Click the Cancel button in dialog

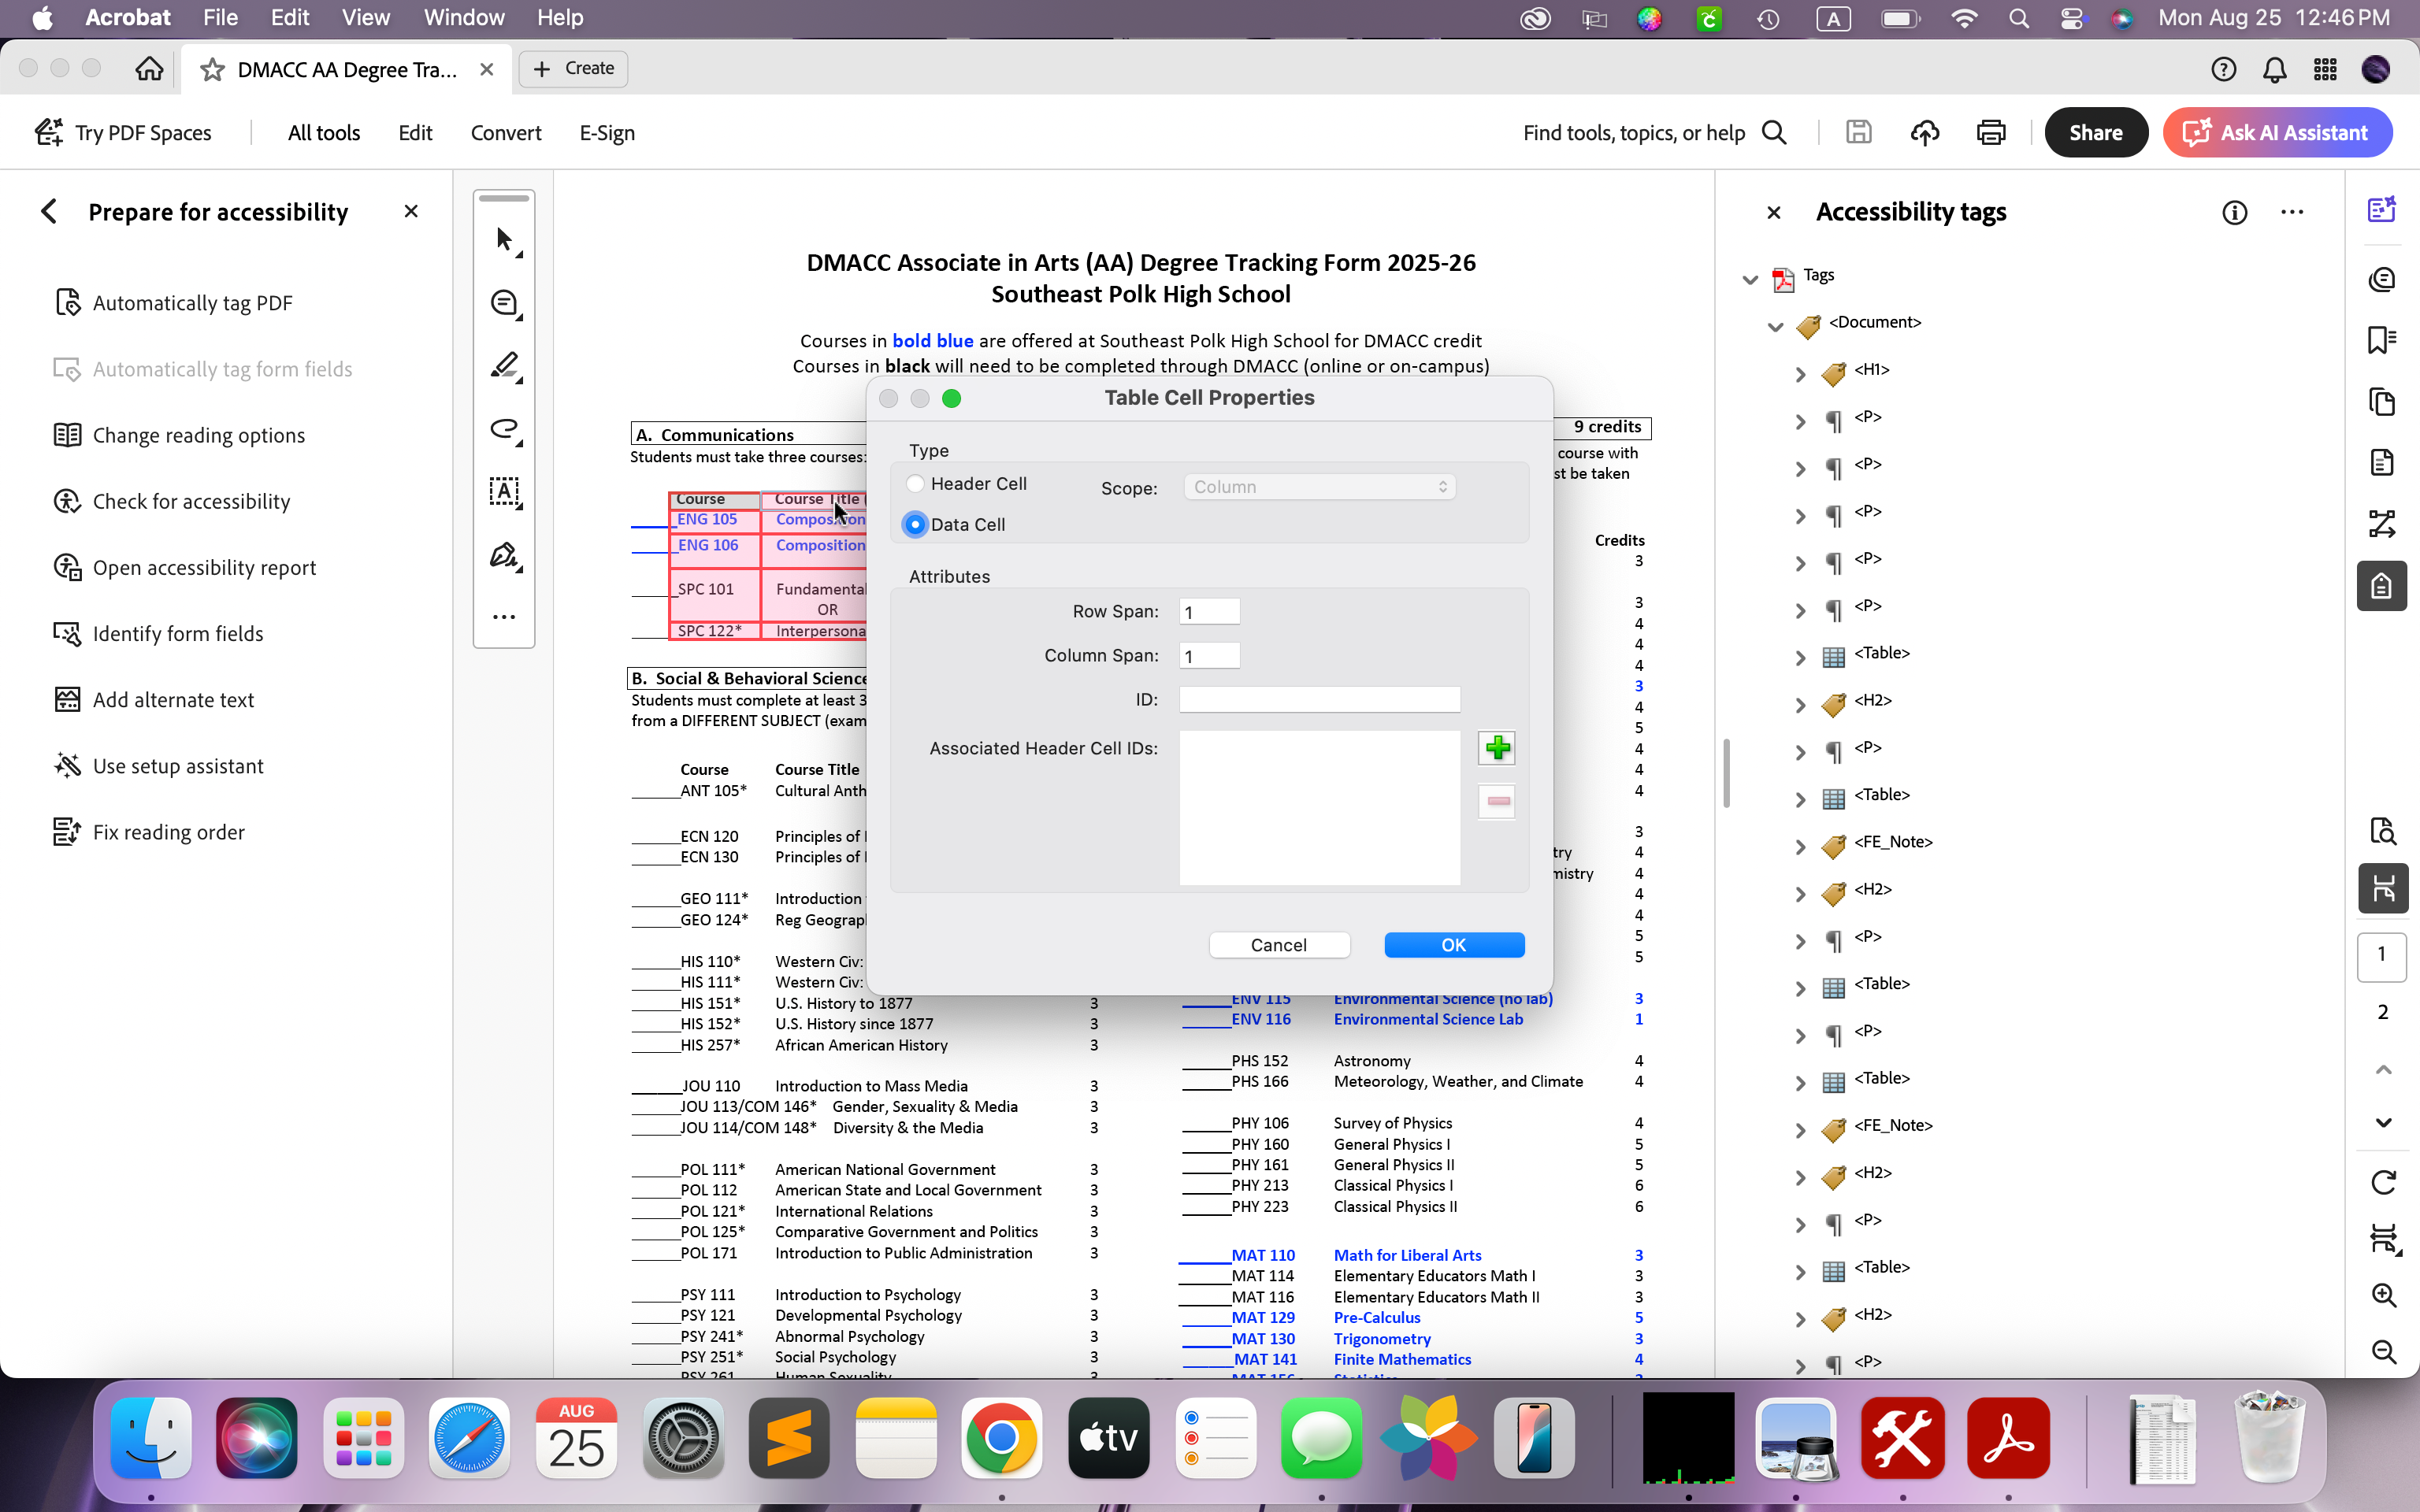click(x=1278, y=945)
